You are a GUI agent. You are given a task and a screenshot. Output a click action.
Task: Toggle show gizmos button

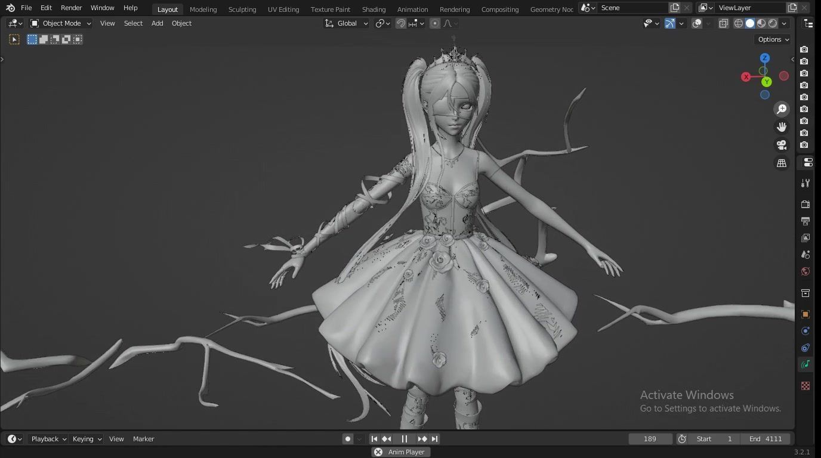(670, 23)
